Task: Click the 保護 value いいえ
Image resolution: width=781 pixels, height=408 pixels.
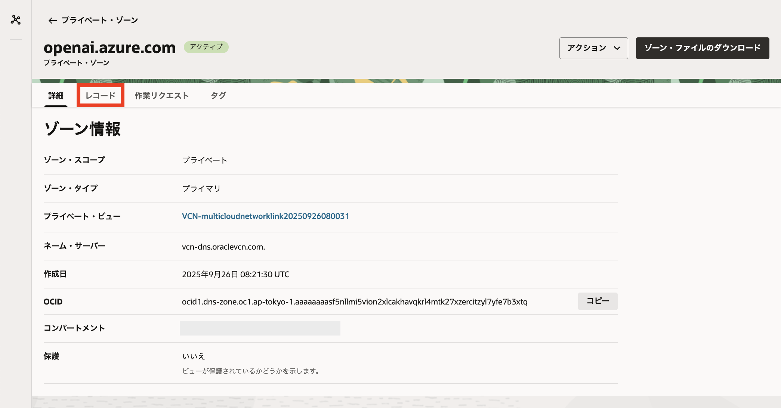Action: pos(194,356)
